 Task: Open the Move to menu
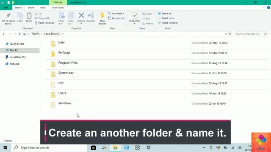tap(61, 19)
